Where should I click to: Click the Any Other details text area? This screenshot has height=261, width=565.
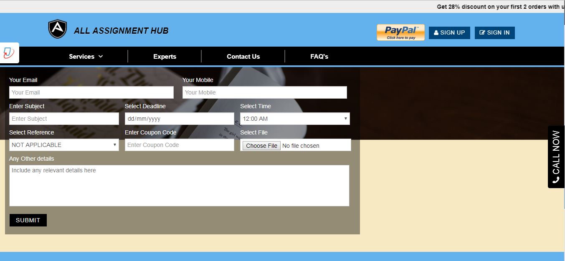(179, 186)
